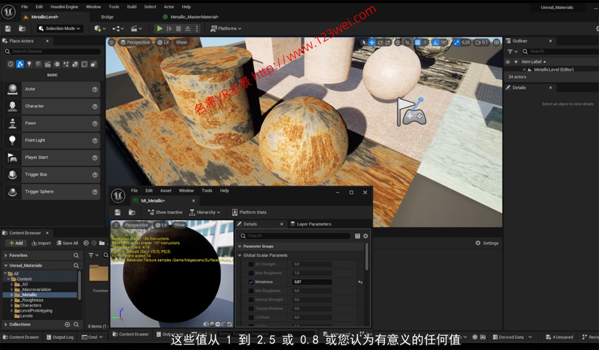This screenshot has height=350, width=599.
Task: Open the Houdini Engine menu
Action: [x=65, y=6]
